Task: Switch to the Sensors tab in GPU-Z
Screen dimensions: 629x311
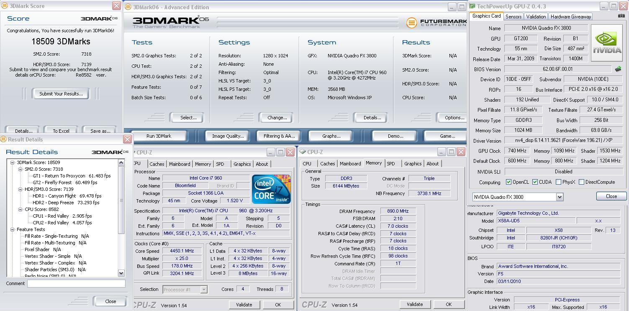Action: pyautogui.click(x=513, y=17)
